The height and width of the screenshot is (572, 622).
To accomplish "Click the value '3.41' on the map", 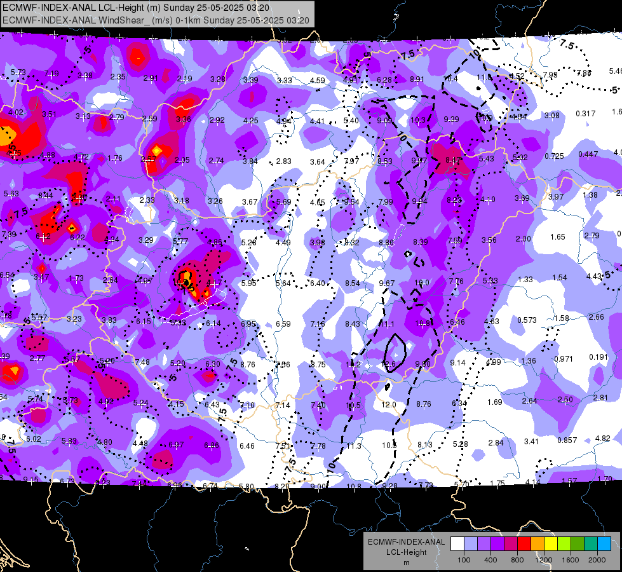I will pos(531,442).
